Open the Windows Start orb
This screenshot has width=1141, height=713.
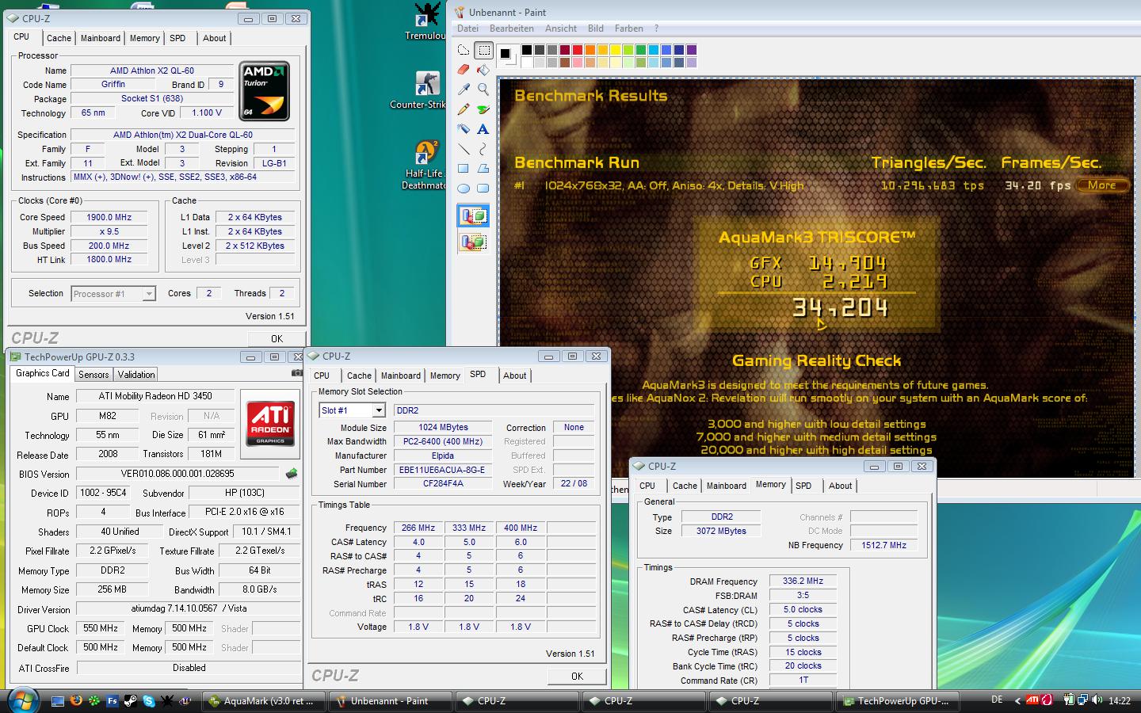tap(23, 700)
